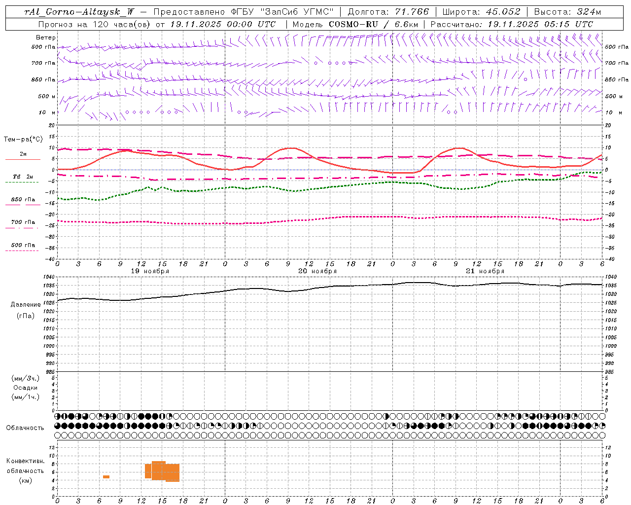Viewport: 631px width, 505px height.
Task: Click the 'Облачность' cloudiness label
Action: [25, 428]
